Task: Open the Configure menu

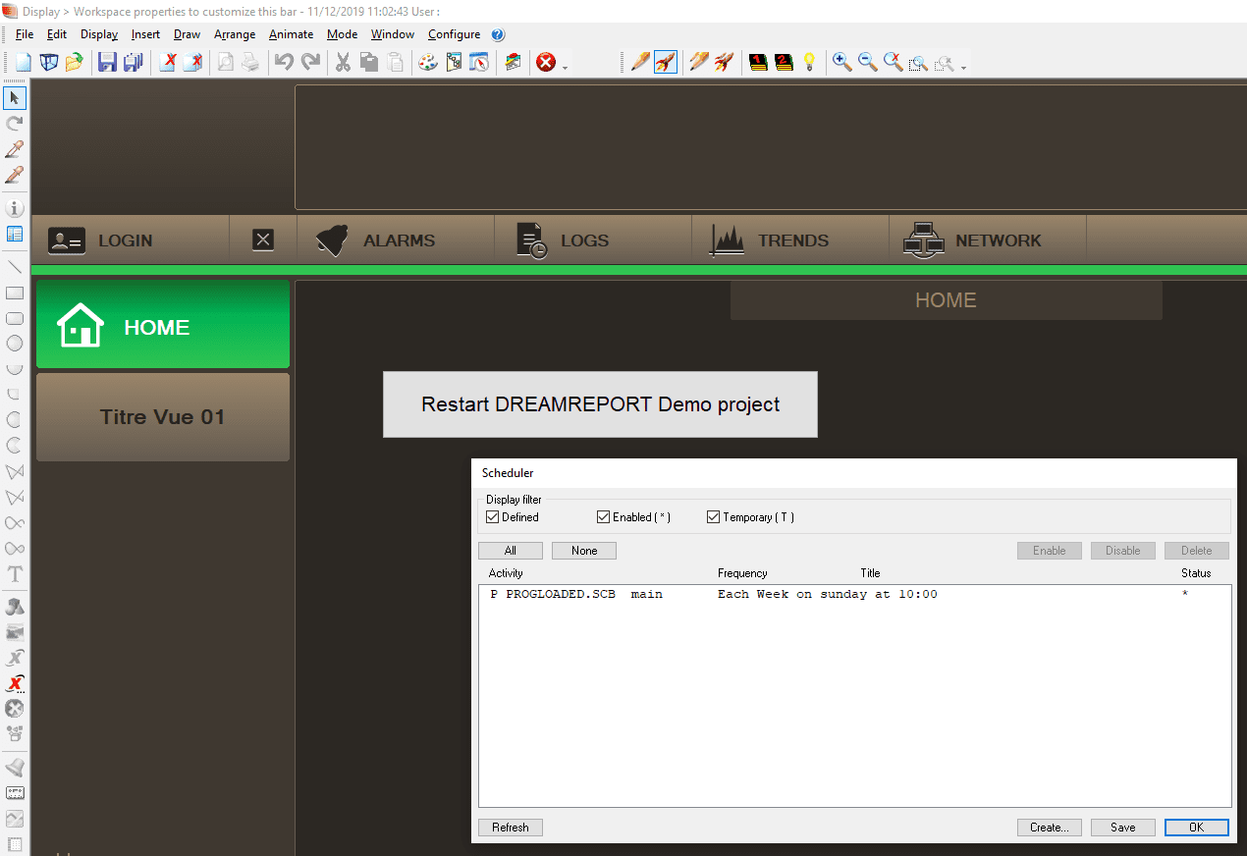Action: 454,33
